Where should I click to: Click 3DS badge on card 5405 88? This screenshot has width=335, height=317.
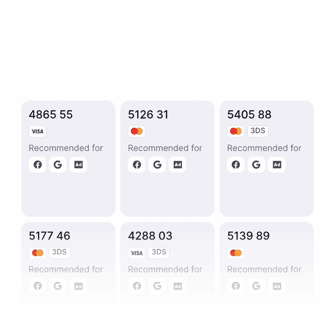click(x=258, y=131)
